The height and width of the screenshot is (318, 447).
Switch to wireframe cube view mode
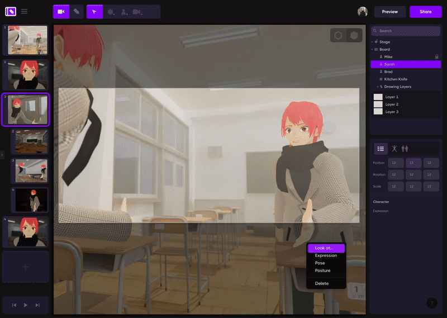coord(338,35)
